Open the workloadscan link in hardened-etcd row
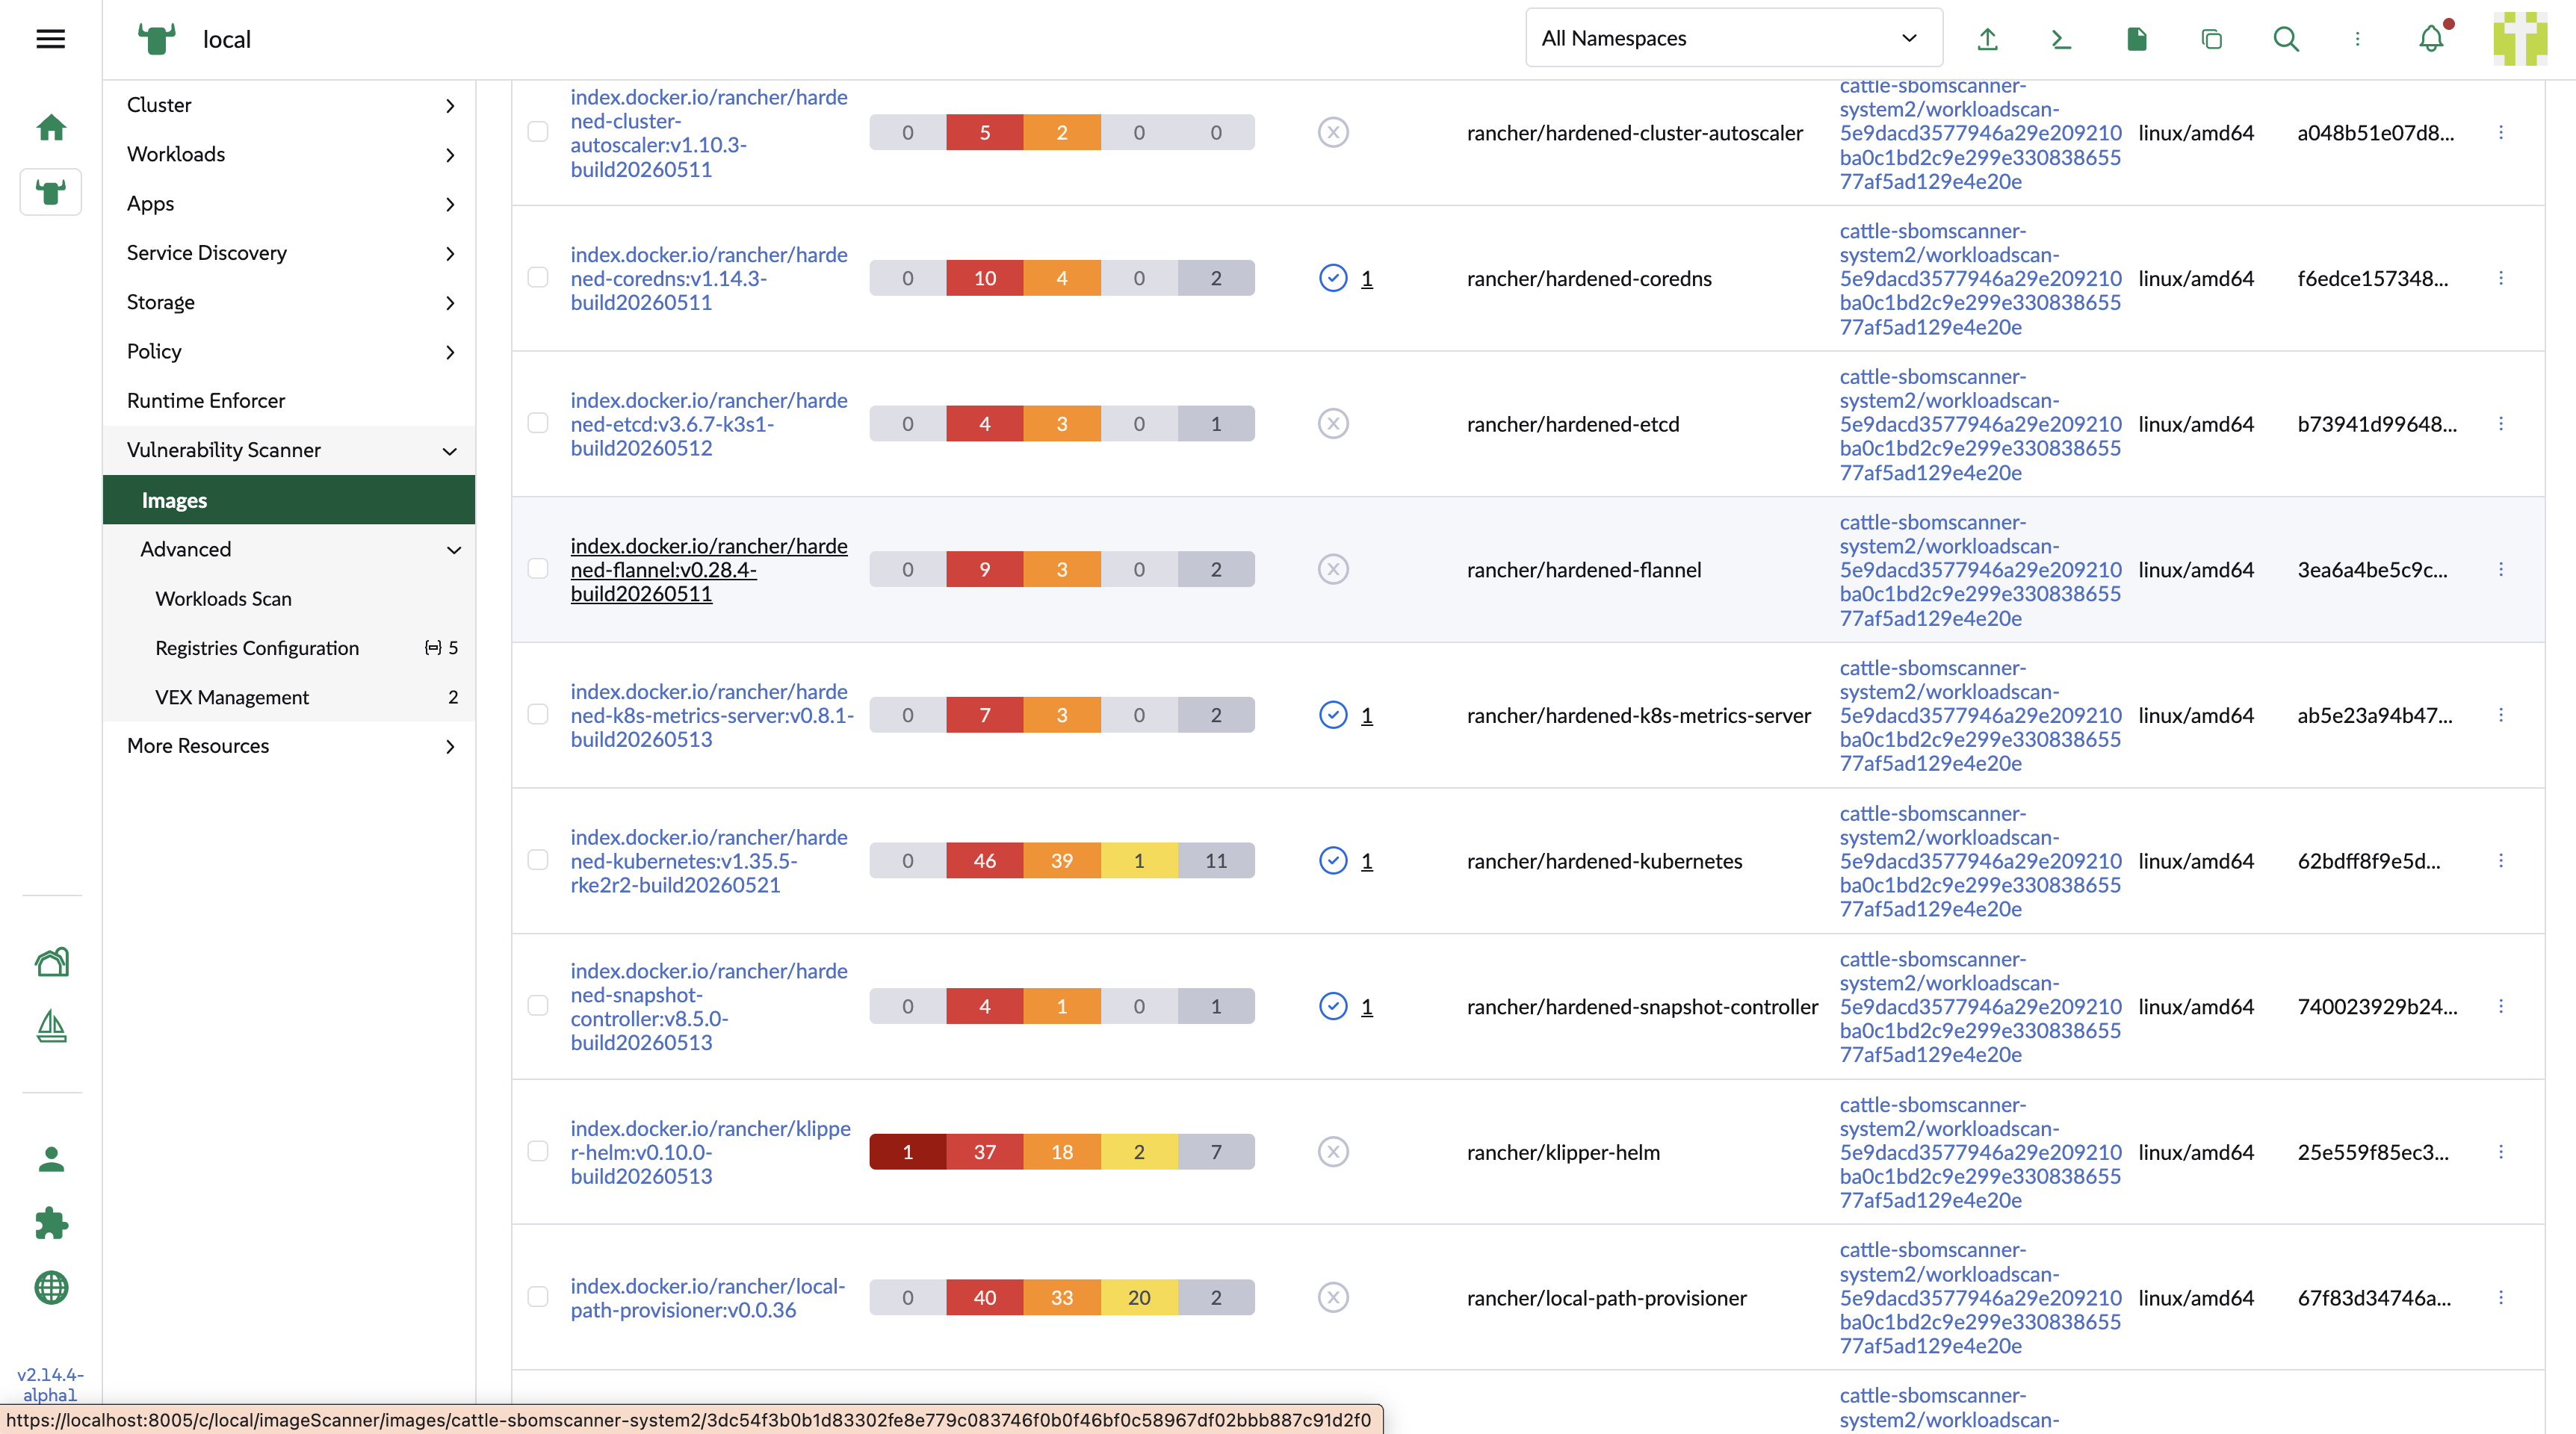This screenshot has width=2576, height=1434. point(1980,424)
